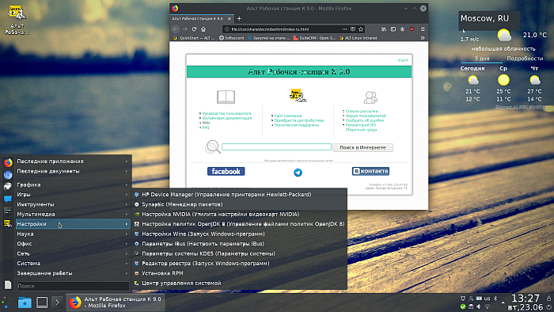Click keyboard layout us indicator

point(488,299)
